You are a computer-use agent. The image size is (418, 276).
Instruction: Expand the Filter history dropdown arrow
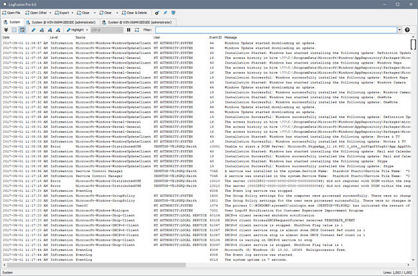(399, 30)
